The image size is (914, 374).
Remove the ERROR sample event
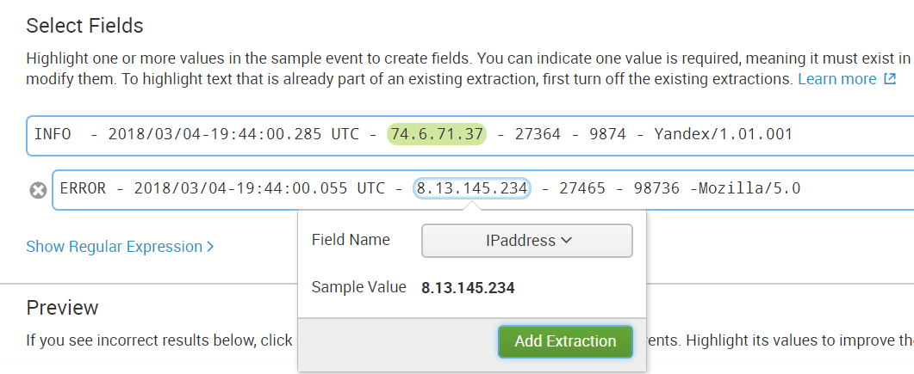(x=38, y=190)
